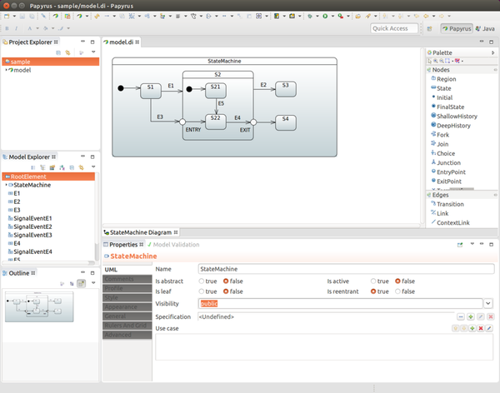
Task: Click the Quick Access search field
Action: (393, 28)
